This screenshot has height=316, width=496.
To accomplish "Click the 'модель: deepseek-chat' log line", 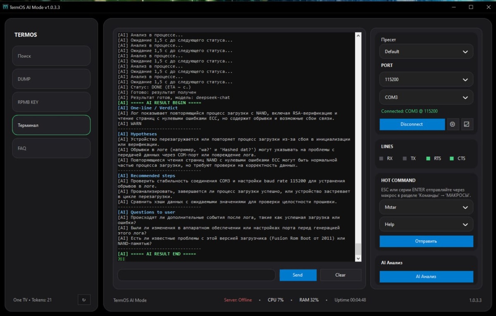I will pos(174,97).
